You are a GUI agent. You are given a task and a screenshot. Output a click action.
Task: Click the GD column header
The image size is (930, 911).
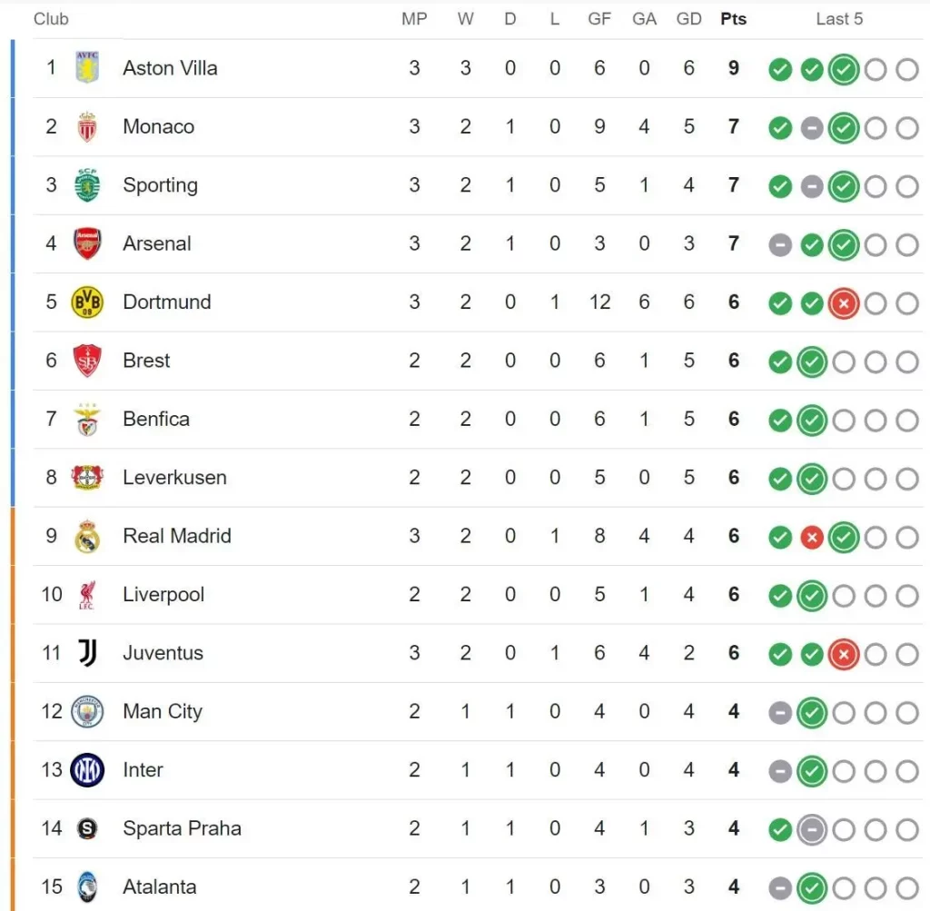pyautogui.click(x=689, y=19)
